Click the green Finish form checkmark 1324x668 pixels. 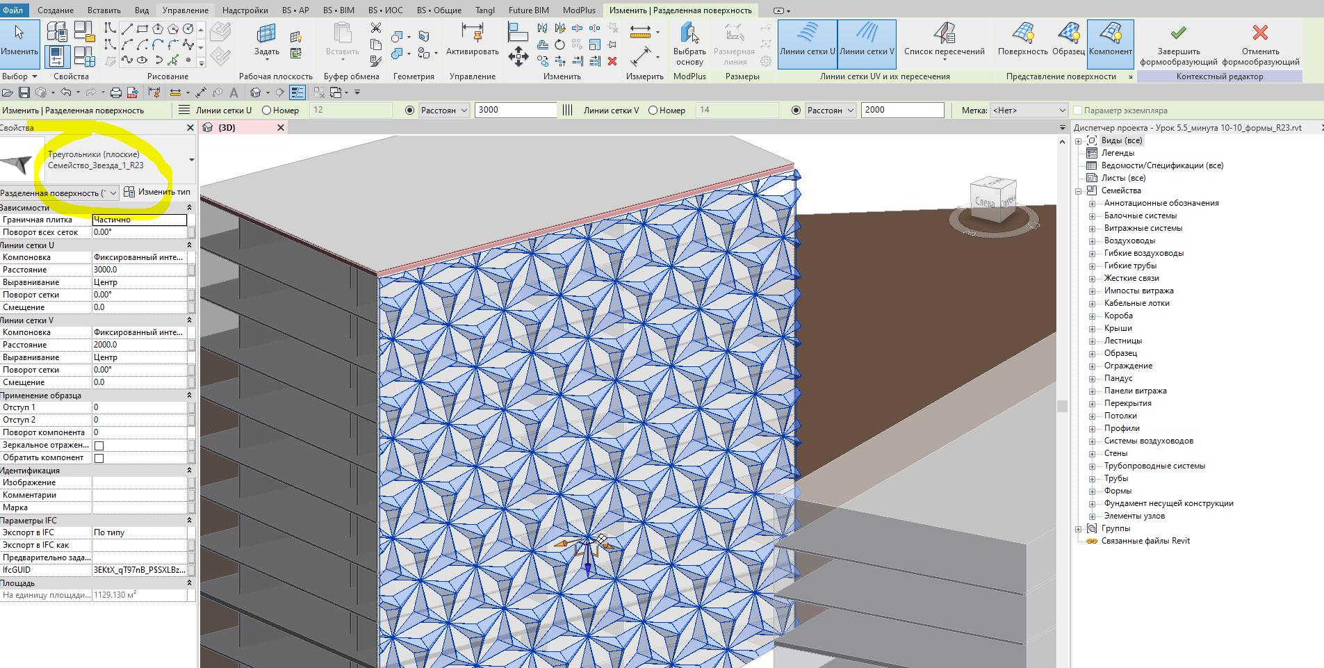click(1178, 33)
